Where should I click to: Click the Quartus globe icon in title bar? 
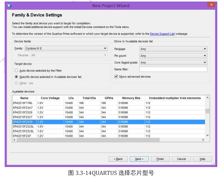coord(9,6)
